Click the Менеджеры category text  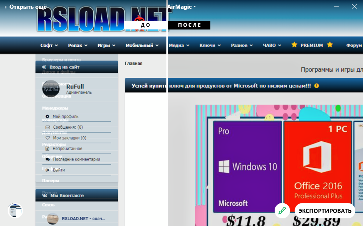click(x=55, y=108)
